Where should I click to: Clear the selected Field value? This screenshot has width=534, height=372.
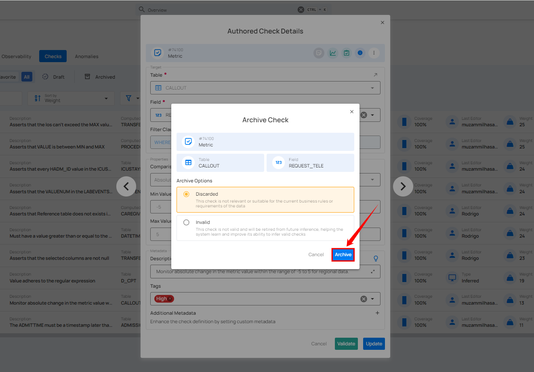point(364,115)
